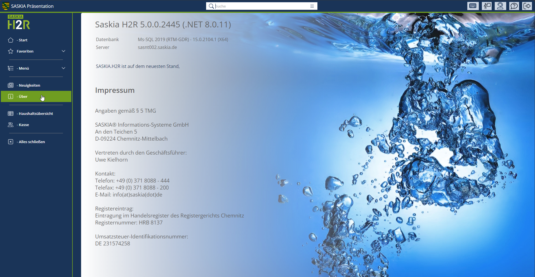Open the Neuigkeiten news section
The height and width of the screenshot is (277, 535).
click(29, 85)
